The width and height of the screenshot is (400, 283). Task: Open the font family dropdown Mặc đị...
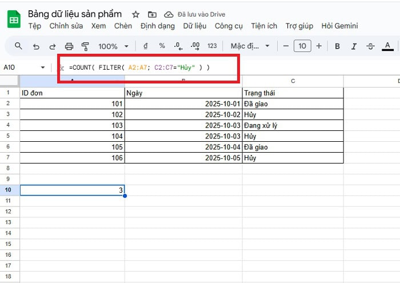(250, 46)
